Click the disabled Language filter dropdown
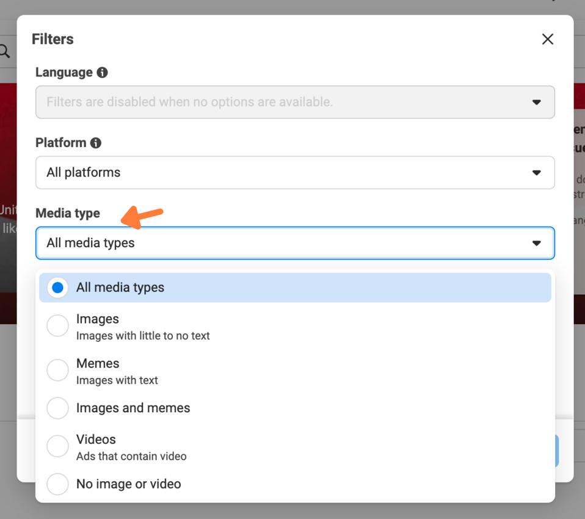585x519 pixels. pyautogui.click(x=295, y=102)
